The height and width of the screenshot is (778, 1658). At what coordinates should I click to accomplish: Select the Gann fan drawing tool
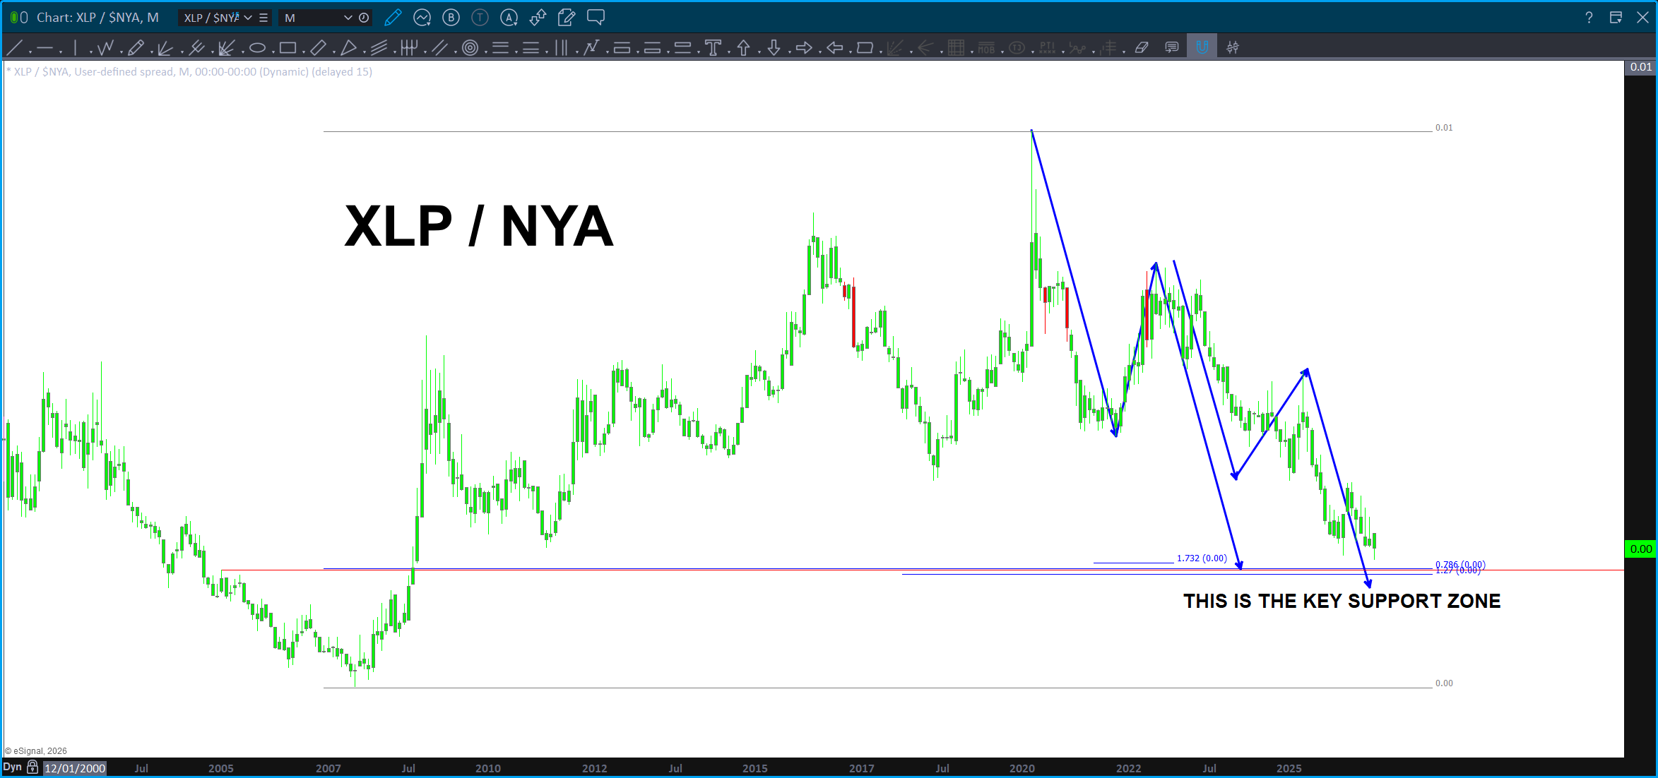pyautogui.click(x=227, y=48)
